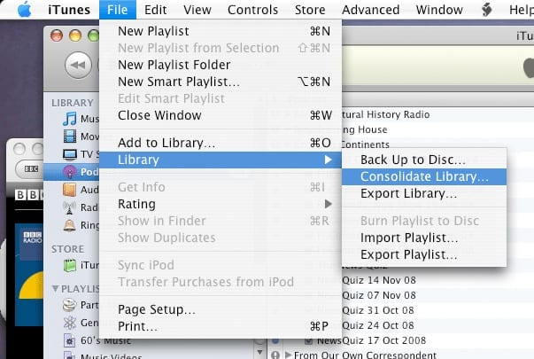Select Back Up to Disc...
534x359 pixels.
click(424, 160)
